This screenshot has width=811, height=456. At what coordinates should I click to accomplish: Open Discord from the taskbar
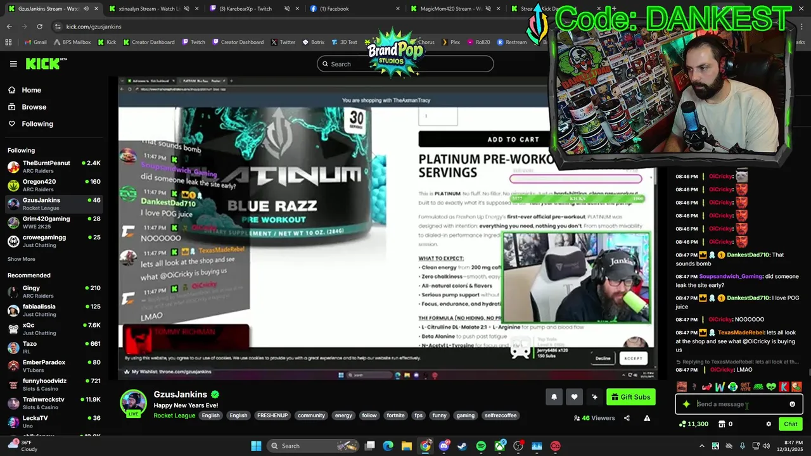click(x=444, y=446)
